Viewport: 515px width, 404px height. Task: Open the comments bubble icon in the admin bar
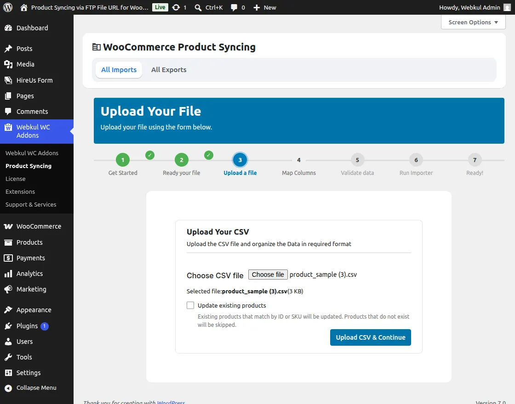pyautogui.click(x=234, y=7)
